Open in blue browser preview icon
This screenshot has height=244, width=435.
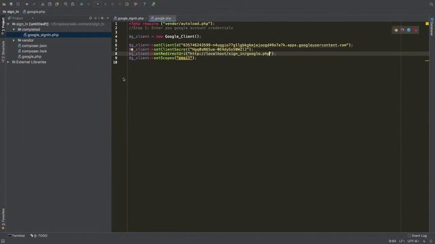(408, 30)
